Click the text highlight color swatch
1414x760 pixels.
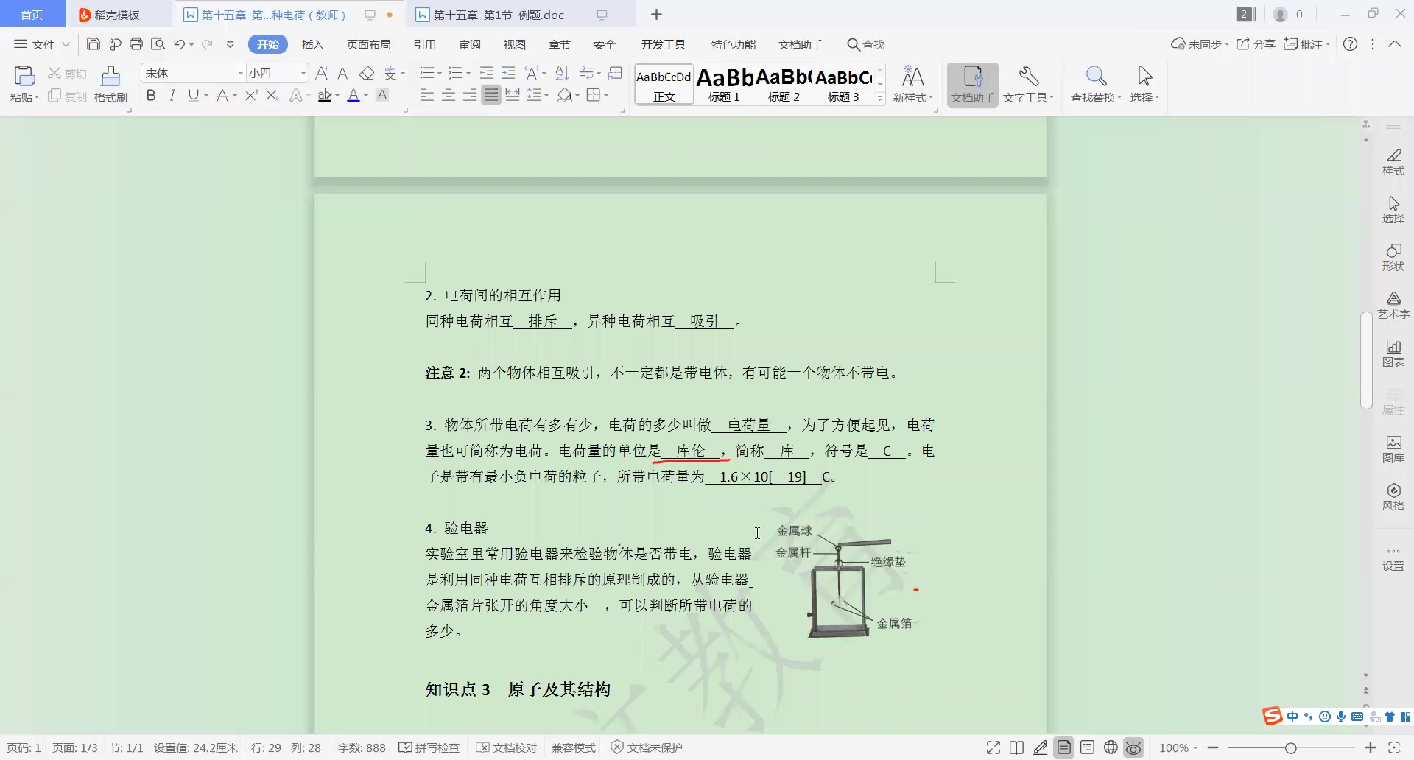pos(325,95)
